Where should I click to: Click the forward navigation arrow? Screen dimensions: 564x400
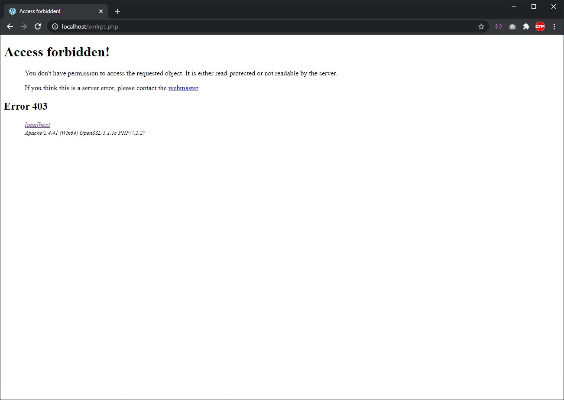point(24,26)
